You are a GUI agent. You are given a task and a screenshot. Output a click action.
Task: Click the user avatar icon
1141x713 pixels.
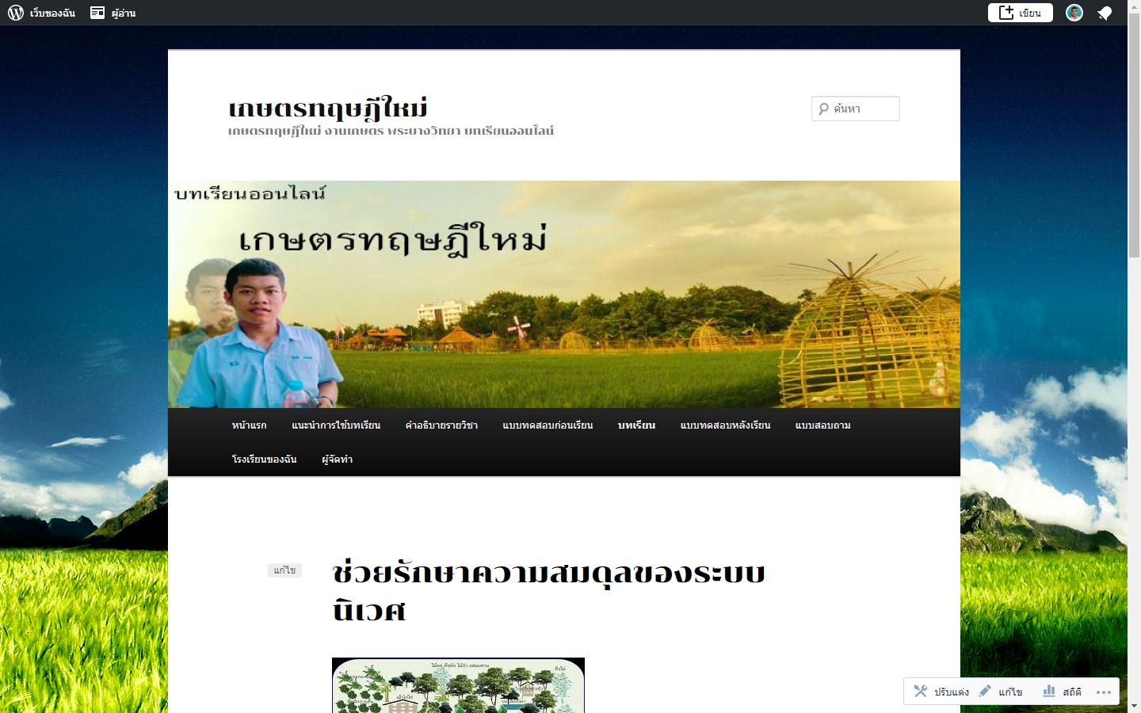(1074, 13)
